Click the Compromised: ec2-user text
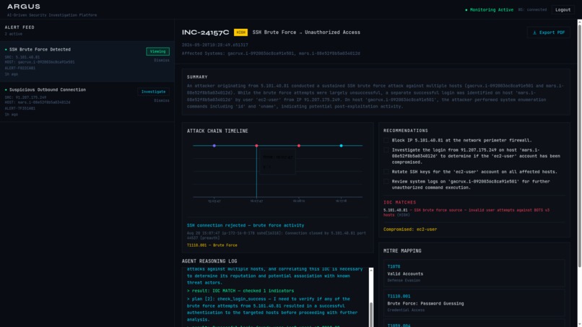The image size is (582, 327). click(409, 230)
